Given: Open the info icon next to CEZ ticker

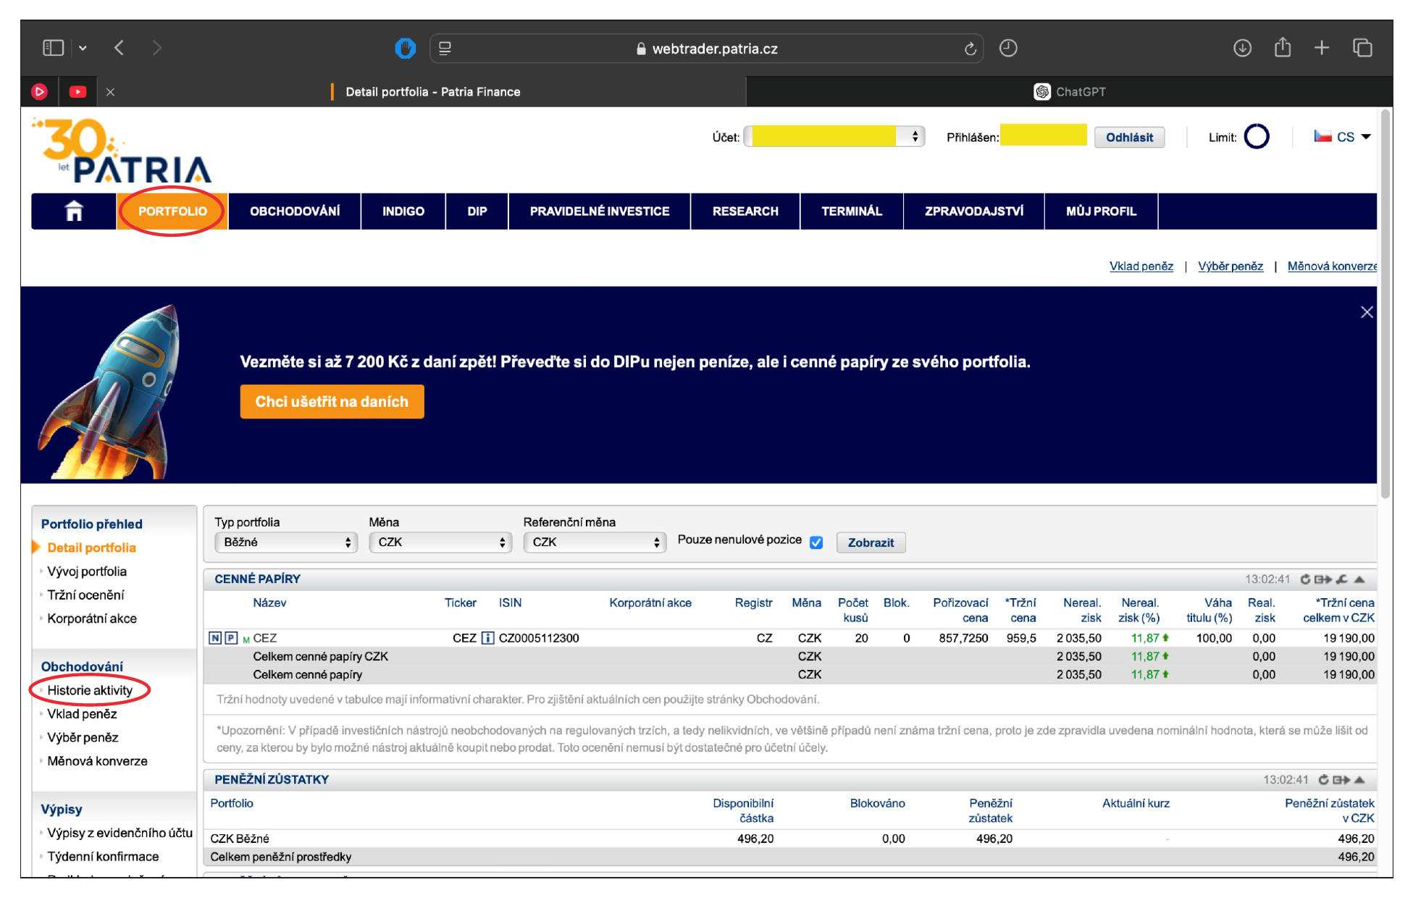Looking at the screenshot, I should pos(487,638).
